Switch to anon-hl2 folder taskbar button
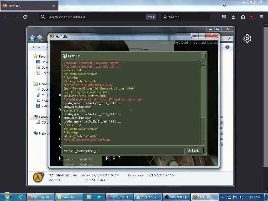This screenshot has height=201, width=268. click(x=69, y=197)
